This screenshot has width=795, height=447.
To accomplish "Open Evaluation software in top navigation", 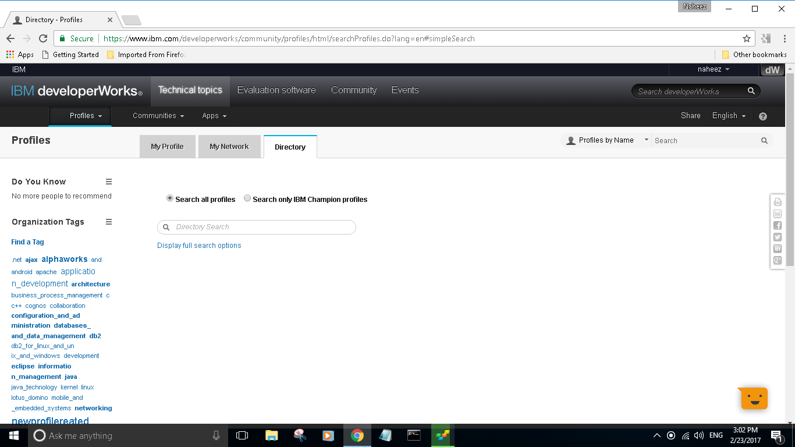I will click(x=276, y=90).
